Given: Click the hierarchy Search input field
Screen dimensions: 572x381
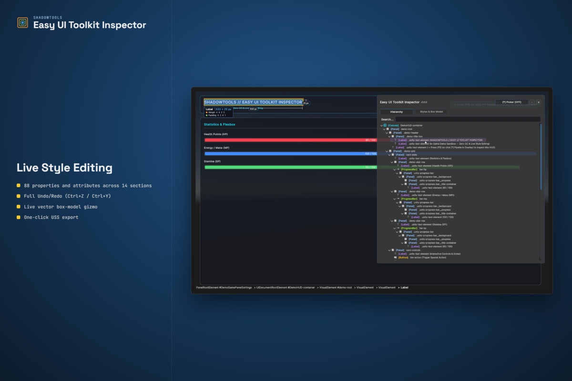Looking at the screenshot, I should pyautogui.click(x=468, y=119).
